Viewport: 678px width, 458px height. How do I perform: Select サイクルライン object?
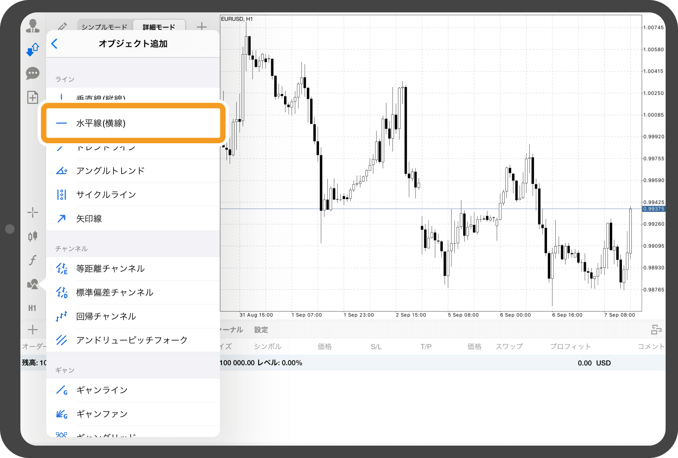(x=133, y=195)
